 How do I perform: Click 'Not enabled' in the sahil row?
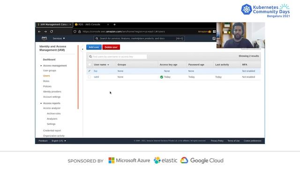[248, 77]
